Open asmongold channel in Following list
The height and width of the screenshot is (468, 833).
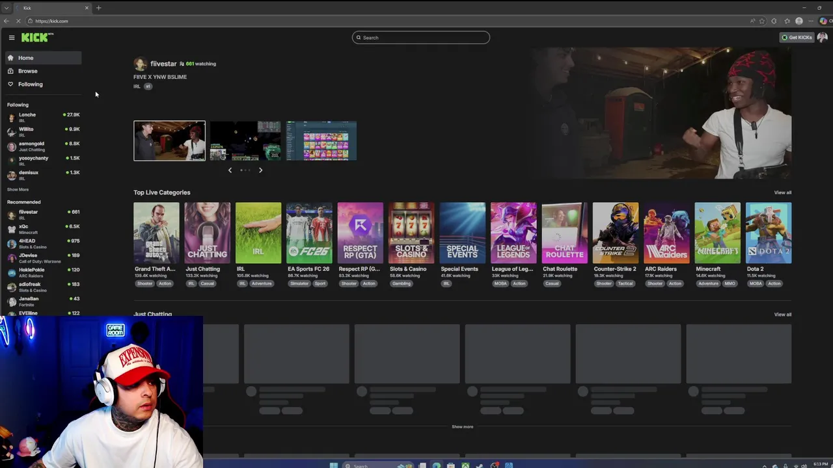43,146
